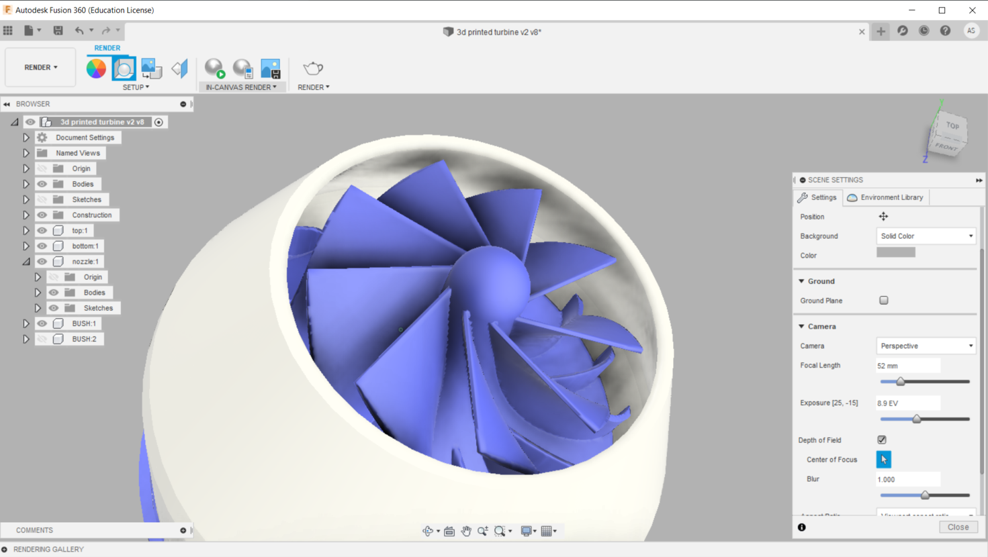Screen dimensions: 988x557
Task: Collapse the Camera section
Action: [802, 326]
